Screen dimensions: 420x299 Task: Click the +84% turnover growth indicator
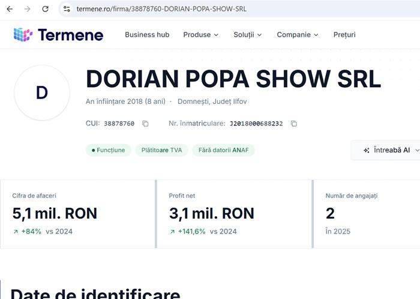(28, 232)
